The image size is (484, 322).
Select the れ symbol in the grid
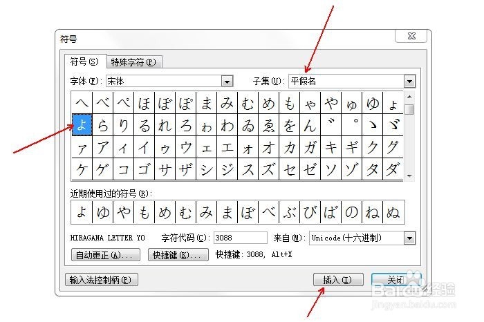click(165, 125)
